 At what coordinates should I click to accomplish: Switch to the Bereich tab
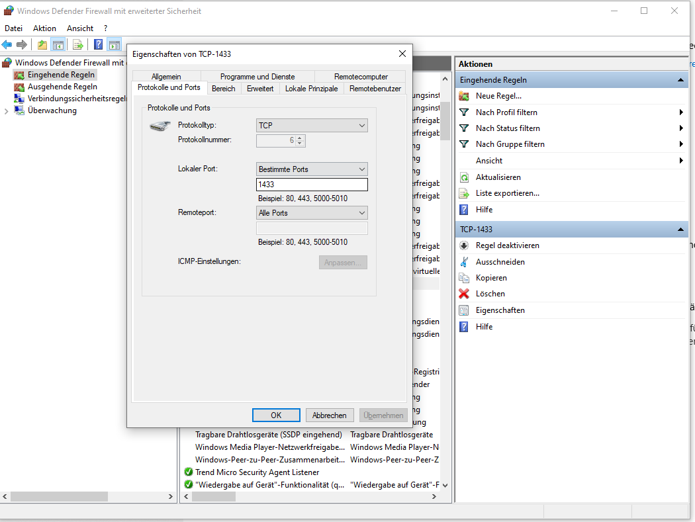pyautogui.click(x=223, y=88)
